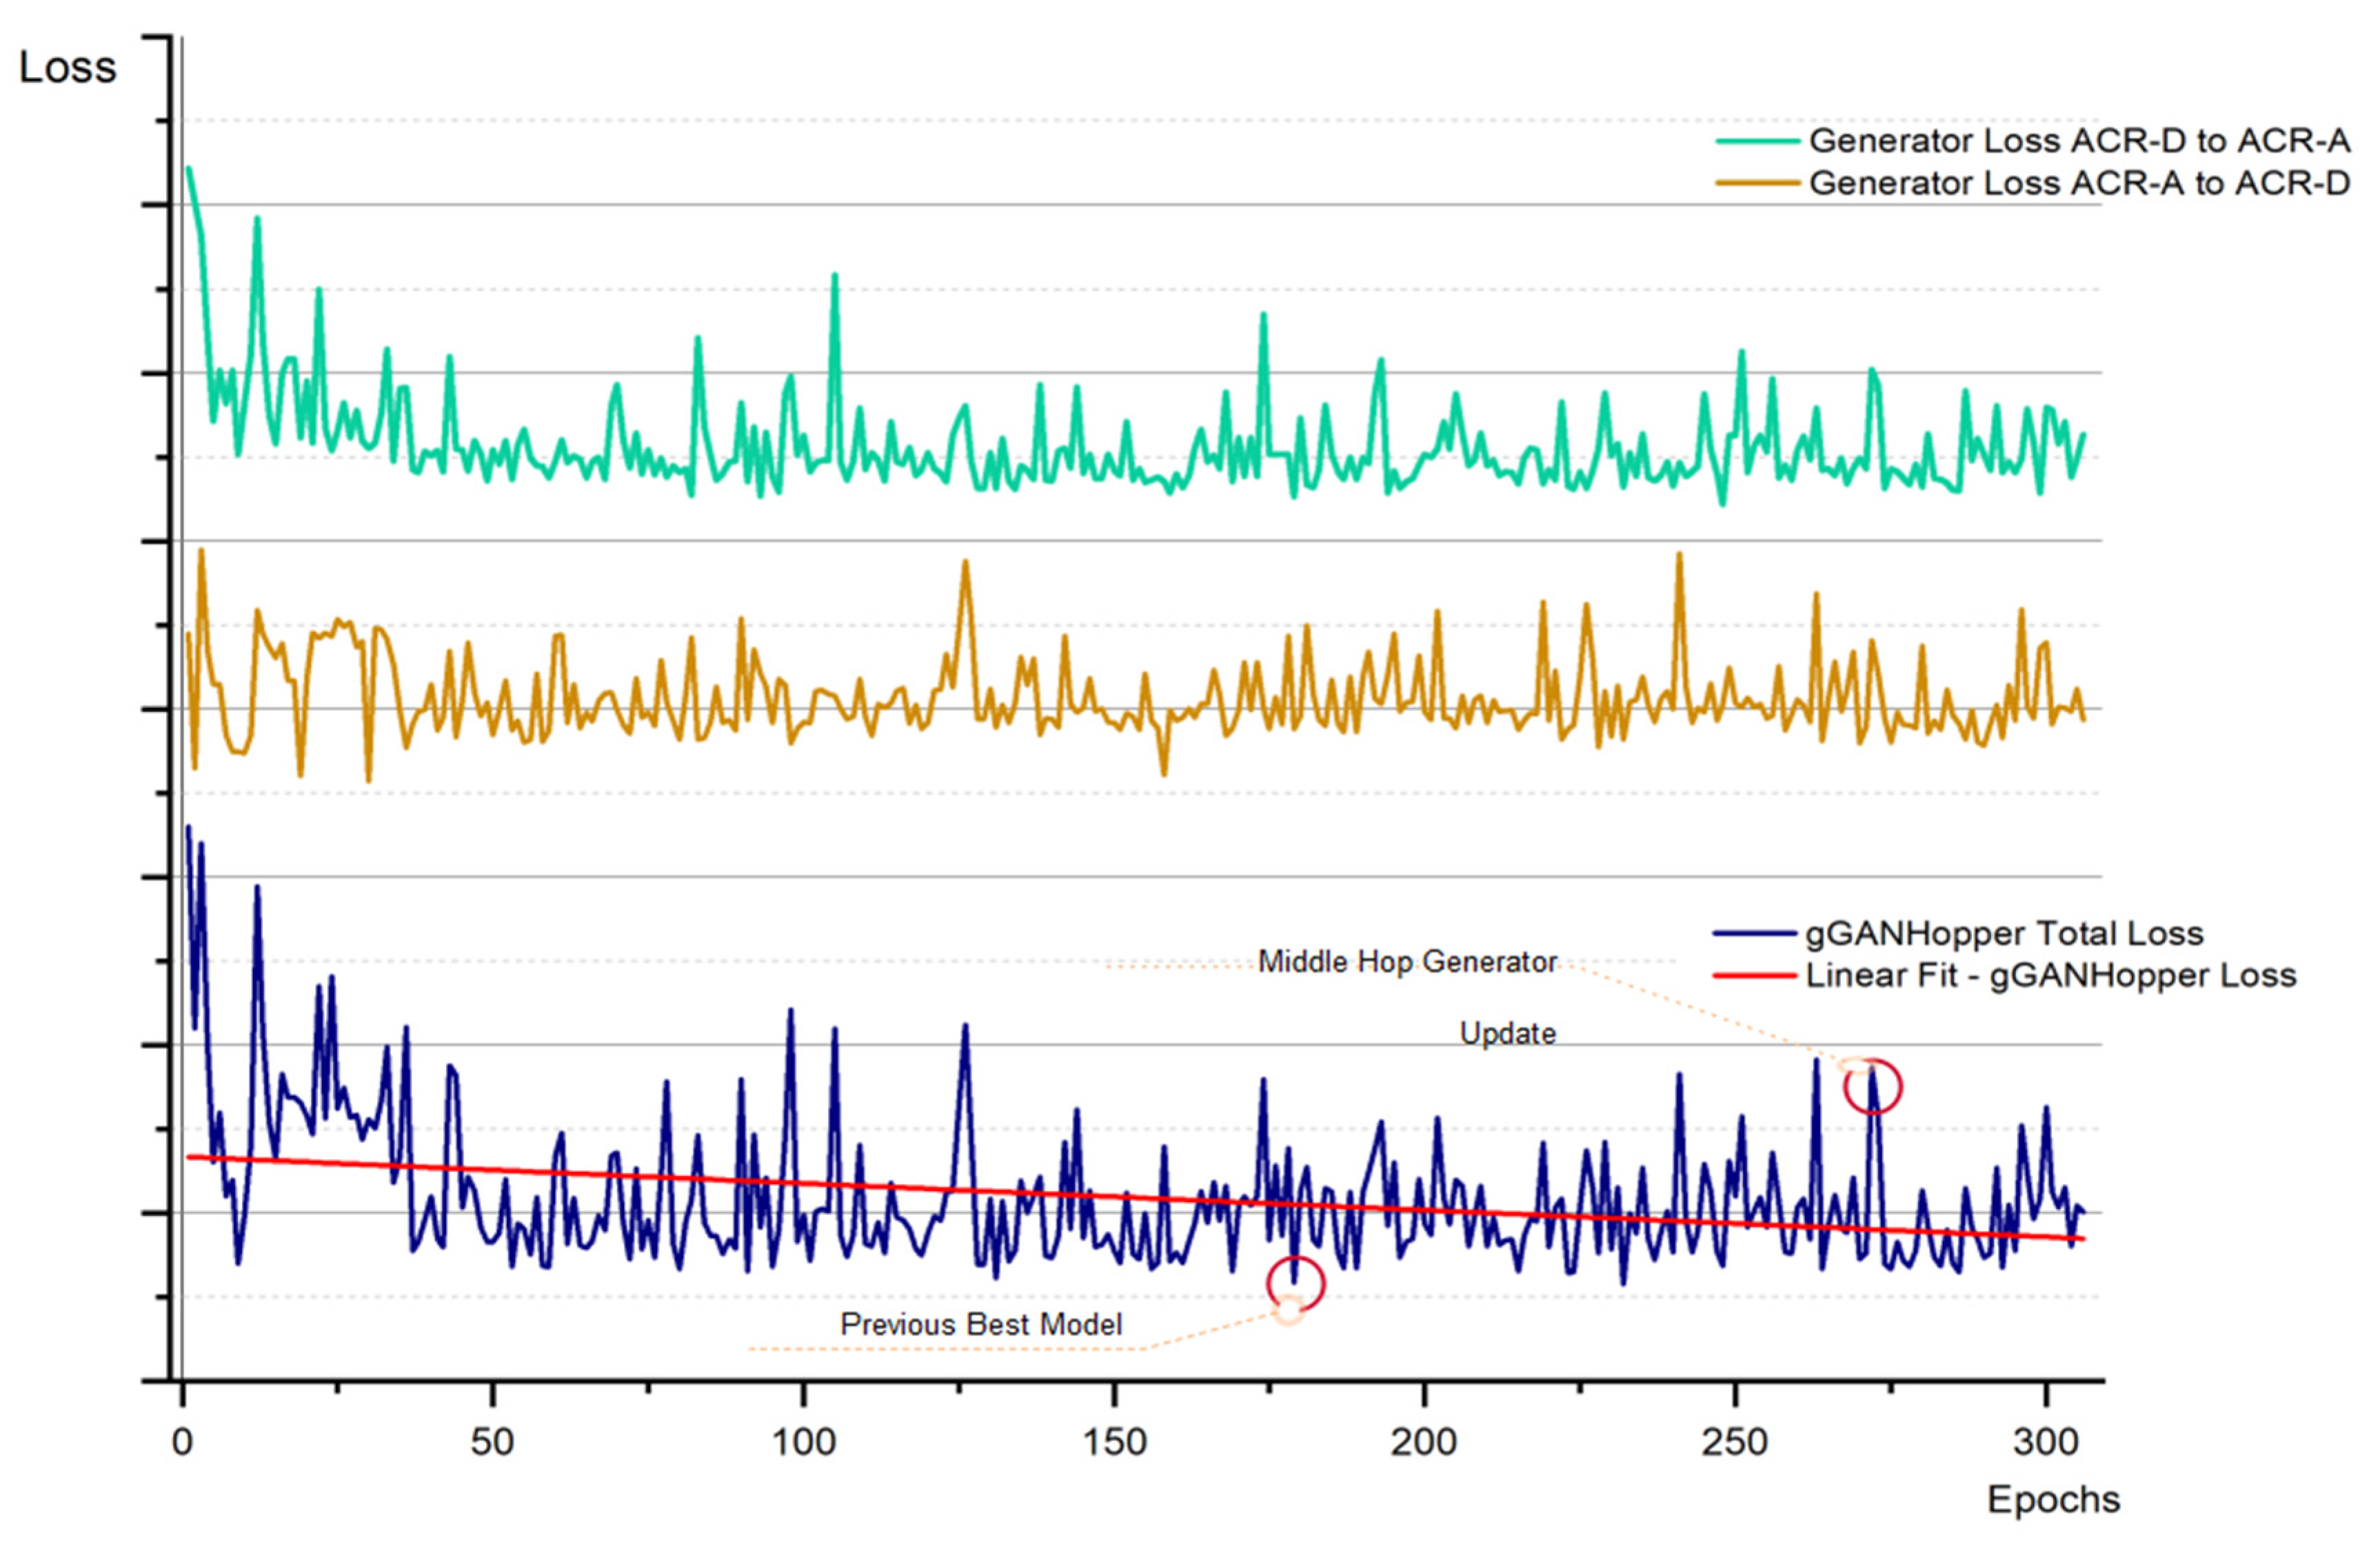Click the red Linear Fit legend line

click(x=1754, y=976)
